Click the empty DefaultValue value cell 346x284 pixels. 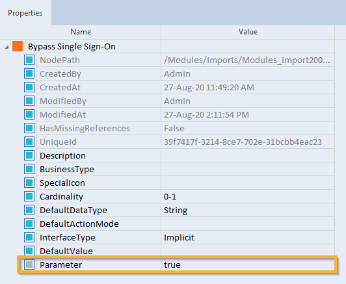pos(248,251)
